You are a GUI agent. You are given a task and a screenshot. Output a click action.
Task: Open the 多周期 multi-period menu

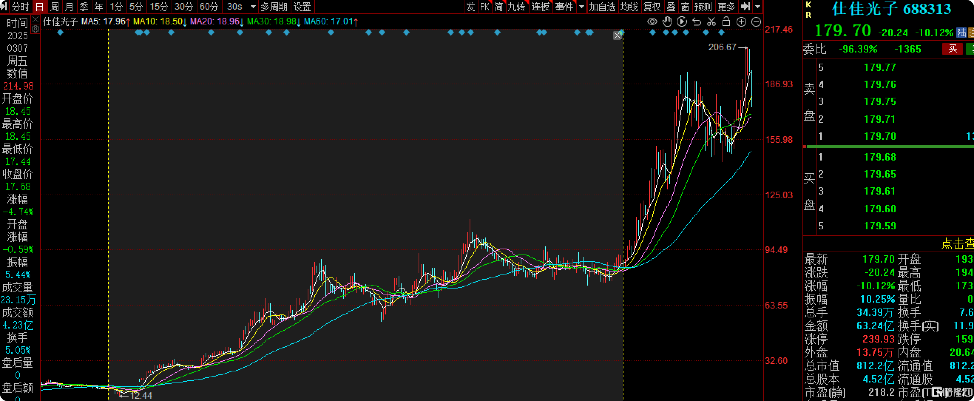(274, 7)
